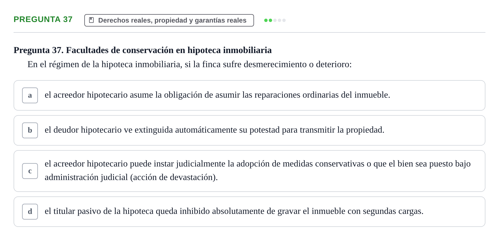499x241 pixels.
Task: Click the difficulty dots indicator
Action: [x=275, y=20]
